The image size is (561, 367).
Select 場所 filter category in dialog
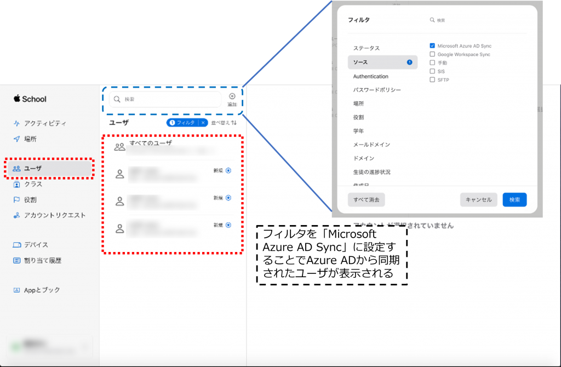point(358,104)
